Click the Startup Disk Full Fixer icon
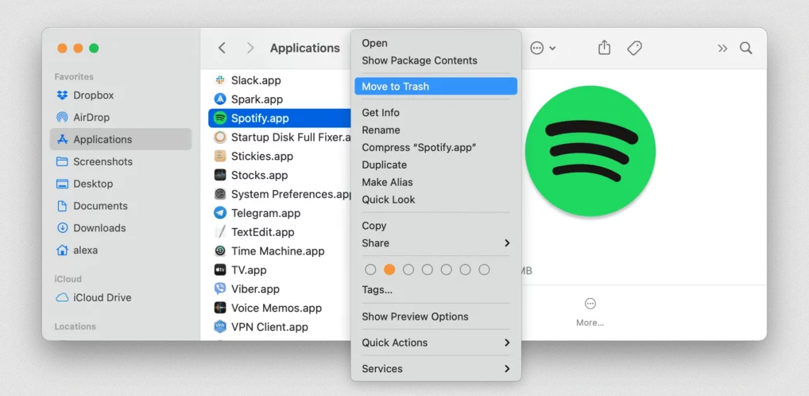 click(x=220, y=138)
